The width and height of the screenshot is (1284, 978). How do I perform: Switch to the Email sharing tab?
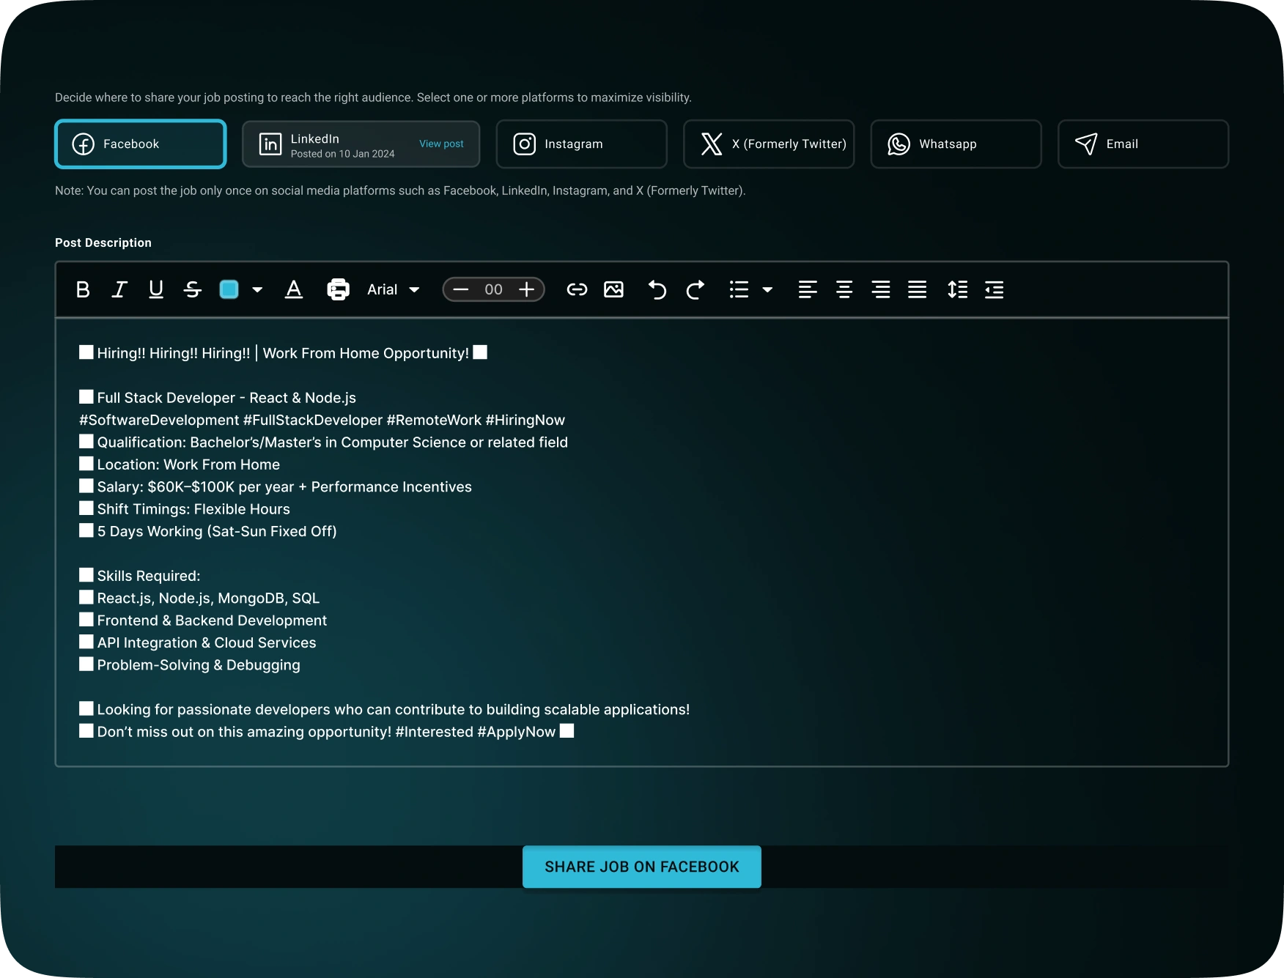coord(1143,144)
